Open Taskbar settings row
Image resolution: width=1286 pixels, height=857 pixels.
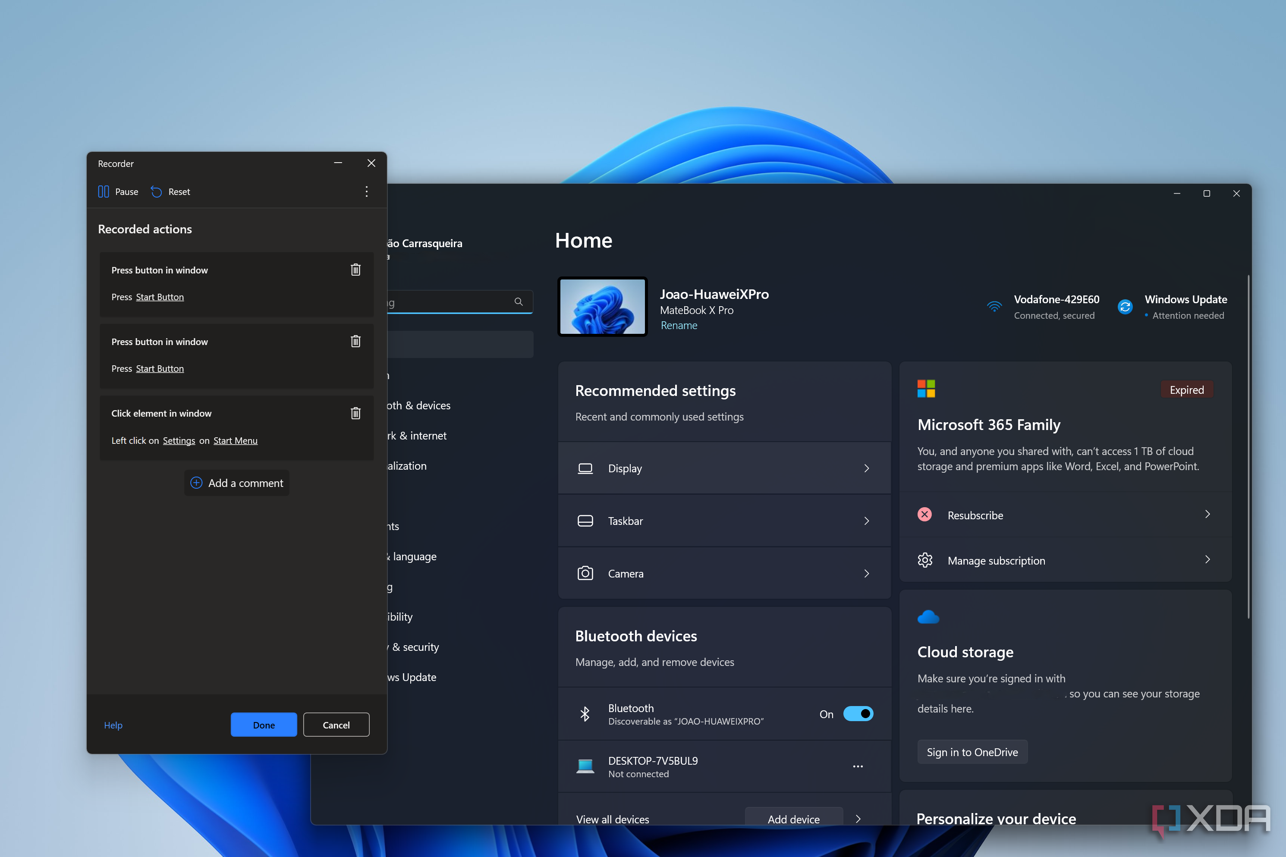(x=724, y=521)
